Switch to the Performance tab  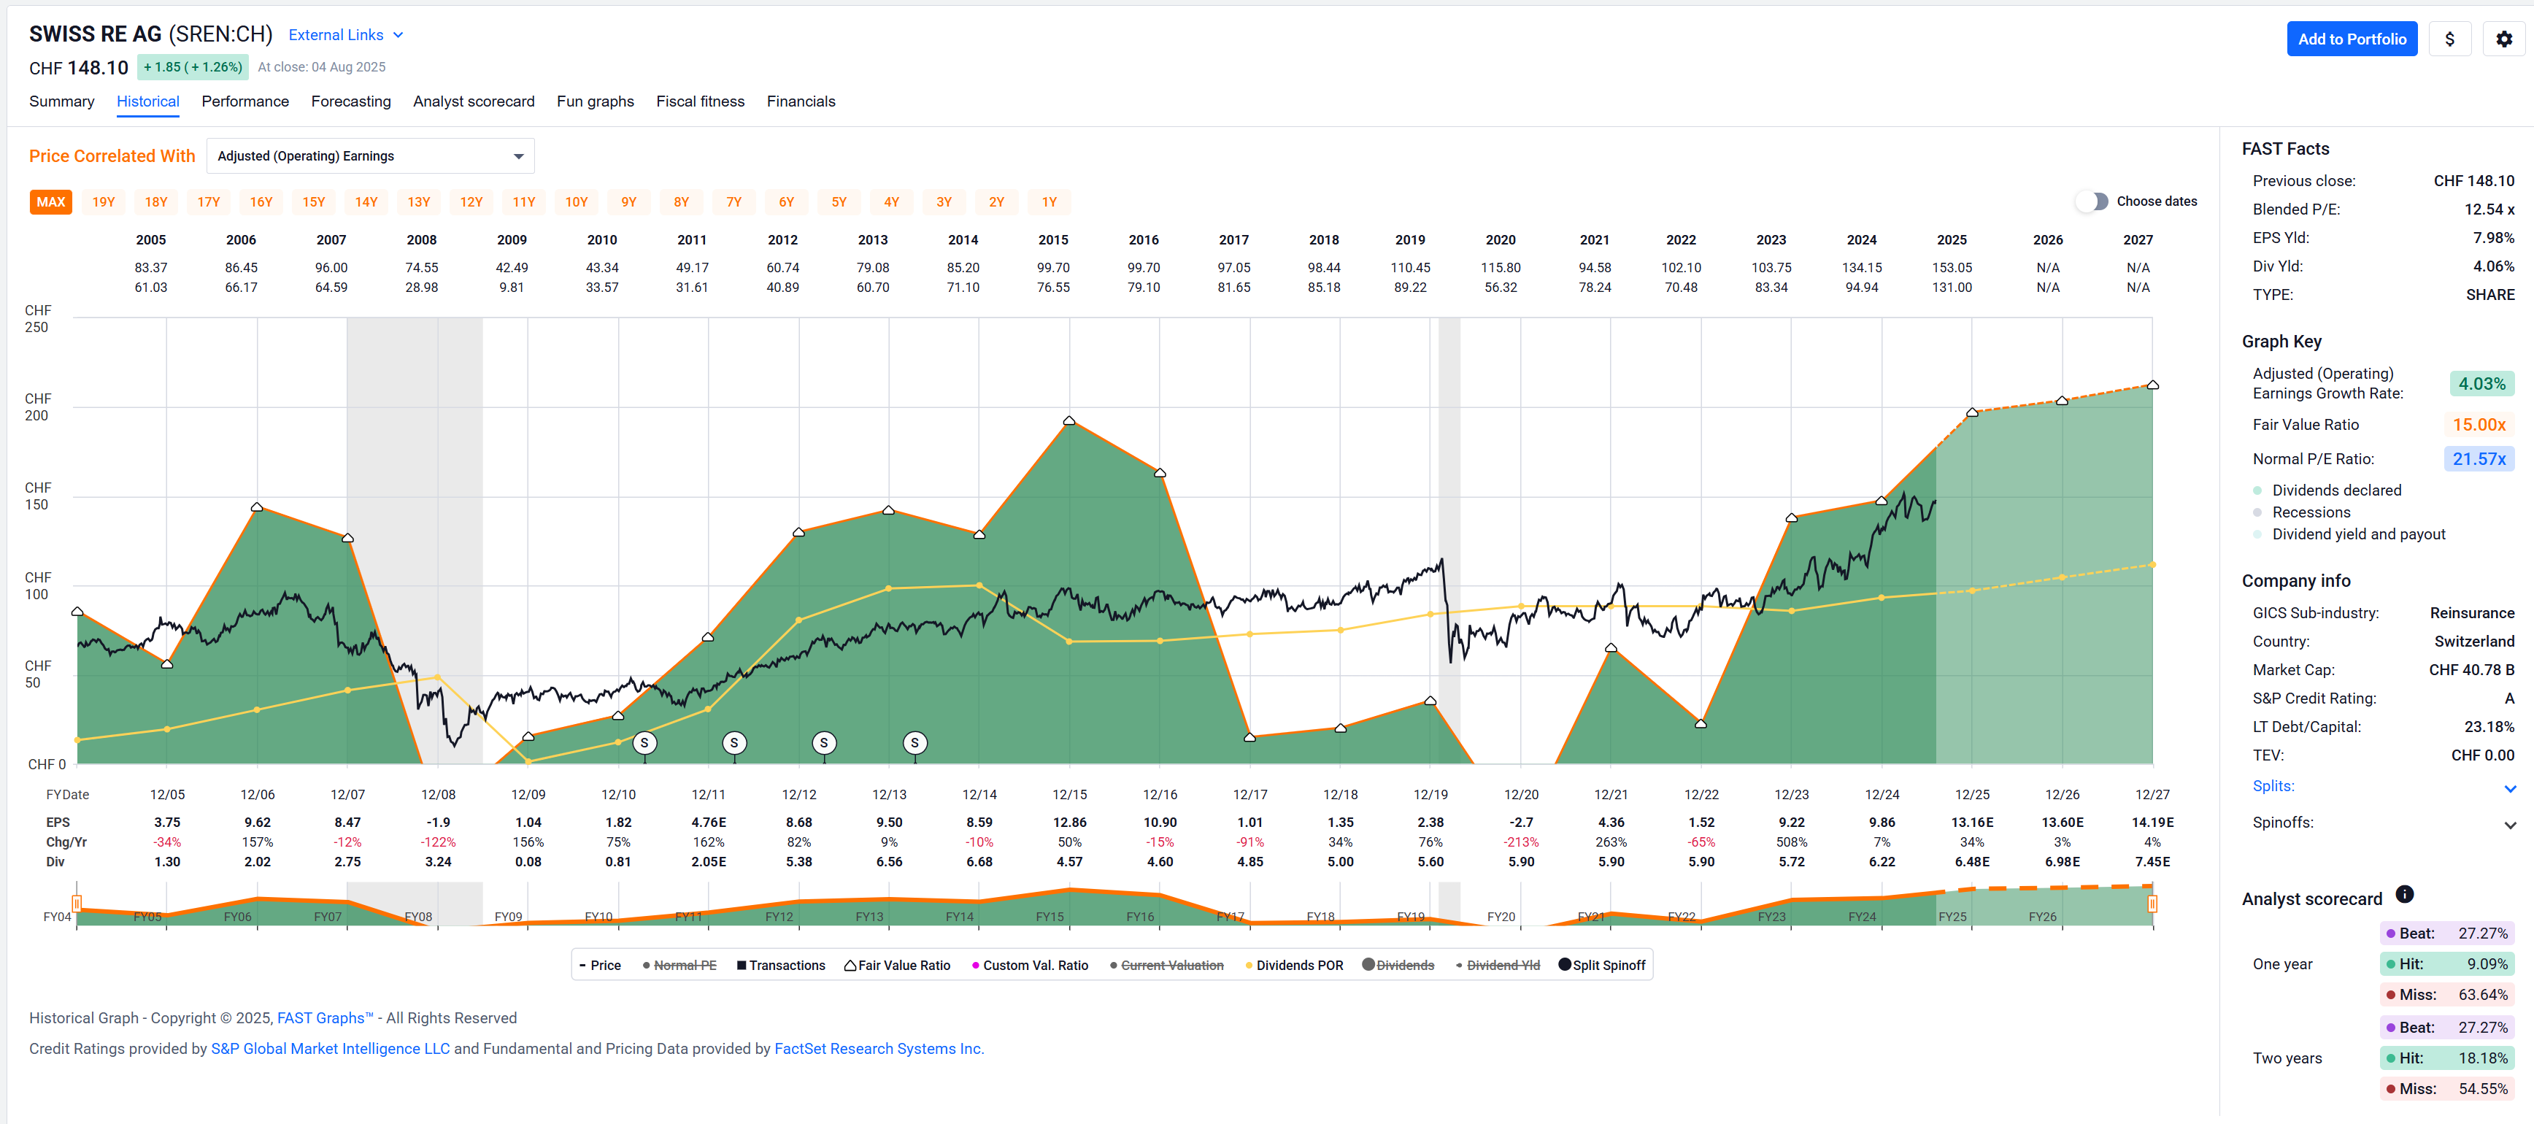coord(245,101)
